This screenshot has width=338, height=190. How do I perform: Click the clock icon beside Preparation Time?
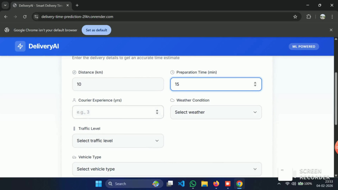pyautogui.click(x=172, y=72)
